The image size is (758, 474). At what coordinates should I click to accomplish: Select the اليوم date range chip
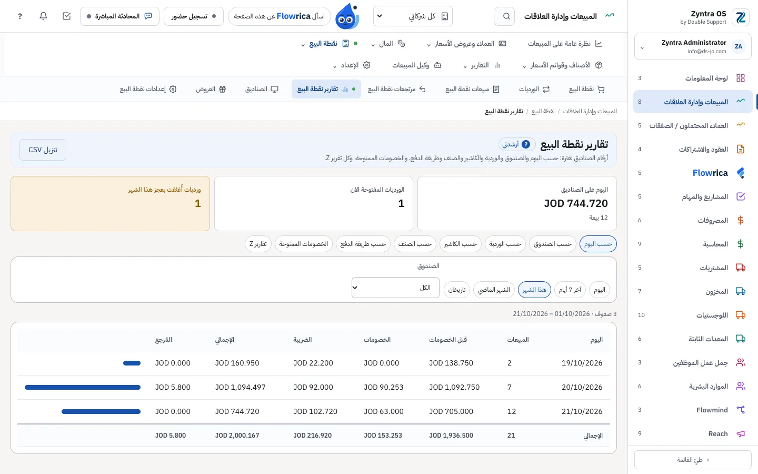(x=600, y=290)
